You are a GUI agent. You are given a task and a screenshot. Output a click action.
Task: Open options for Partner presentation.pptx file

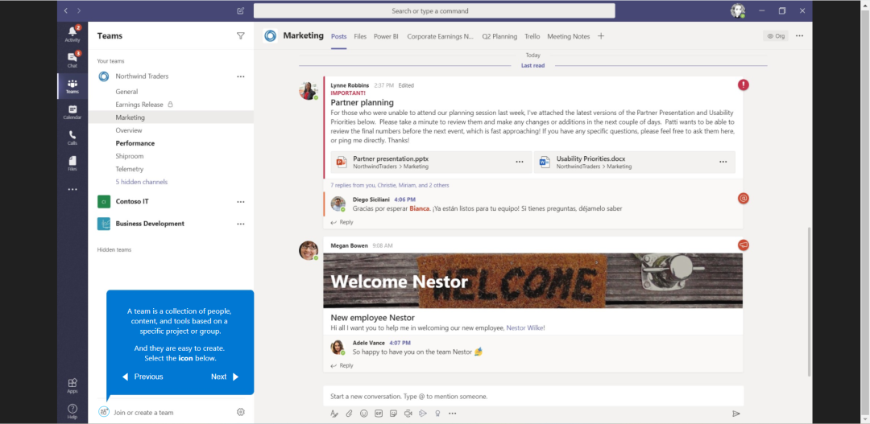520,162
